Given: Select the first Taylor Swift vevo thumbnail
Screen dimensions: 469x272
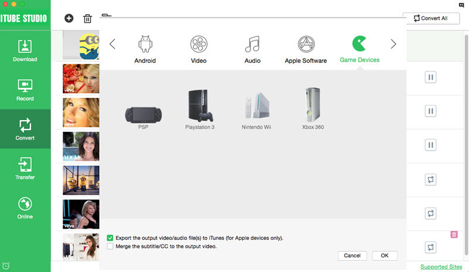Looking at the screenshot, I should 81,79.
